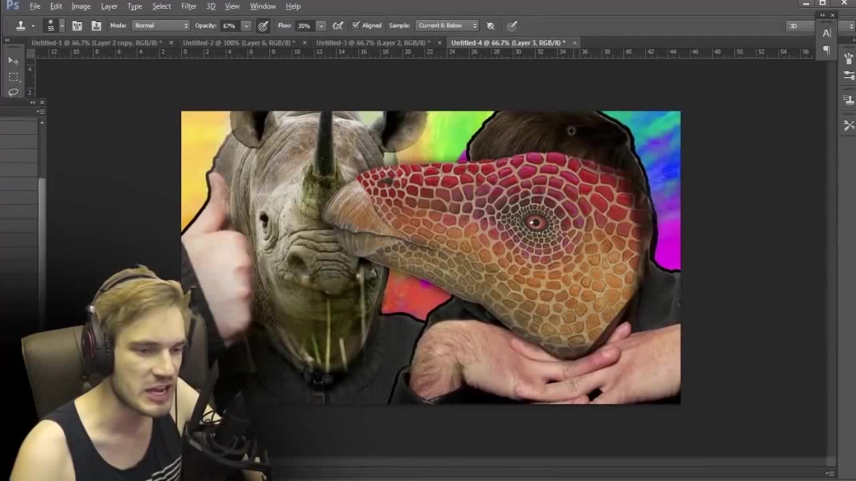Click the Flow percentage field

tap(304, 26)
